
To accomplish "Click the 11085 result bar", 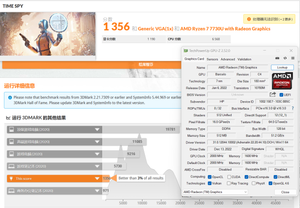I will point(124,142).
